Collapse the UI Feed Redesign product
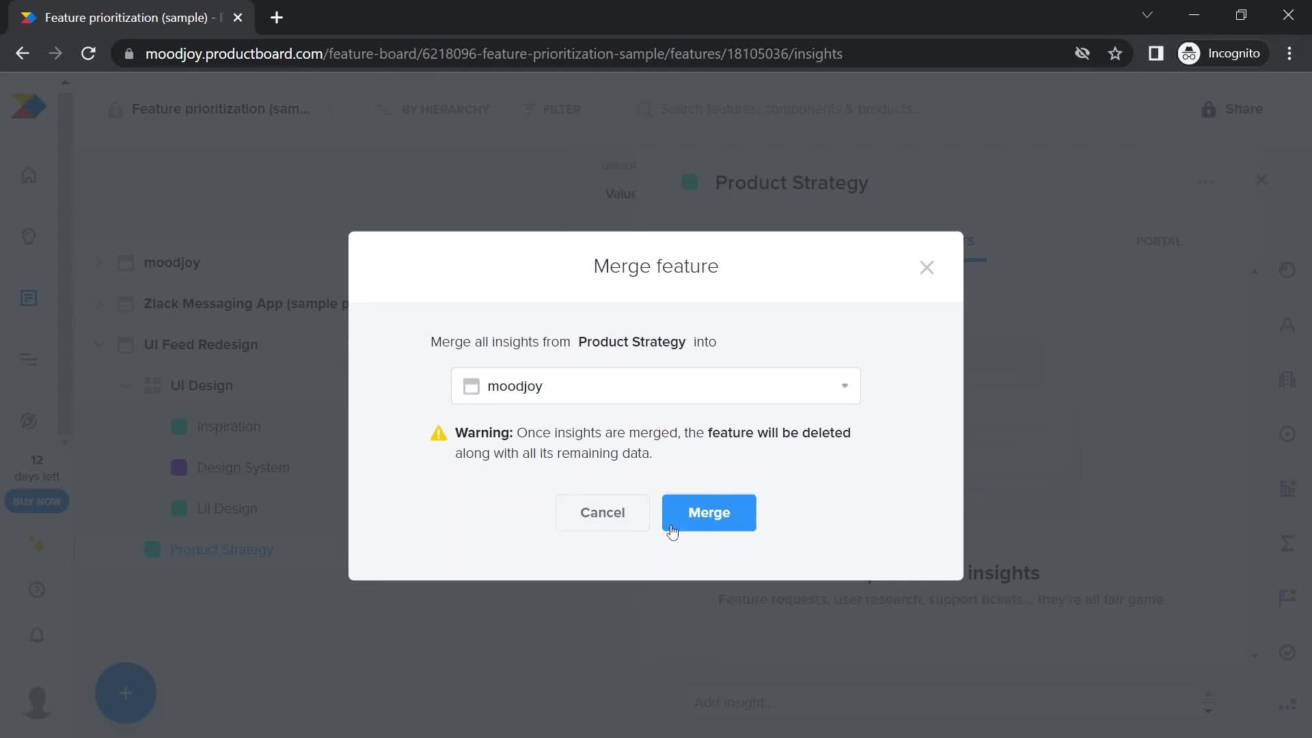This screenshot has width=1312, height=738. coord(99,344)
